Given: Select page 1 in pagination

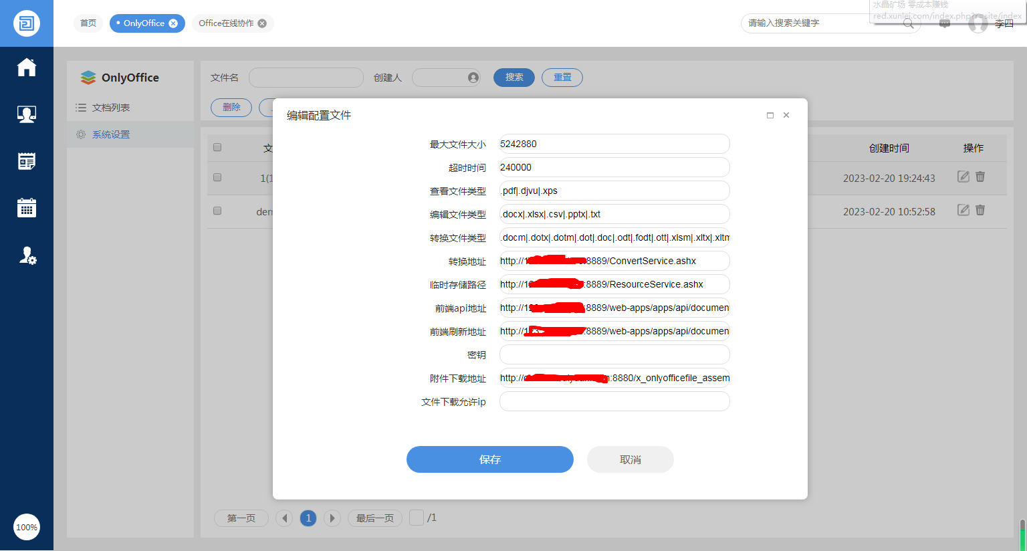Looking at the screenshot, I should pos(308,518).
